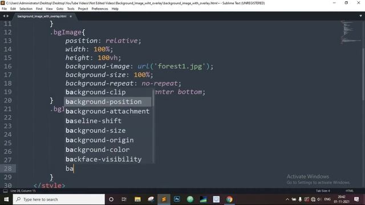Choose background-attachment autocomplete suggestion
Screen dimensions: 365x205
pos(108,111)
